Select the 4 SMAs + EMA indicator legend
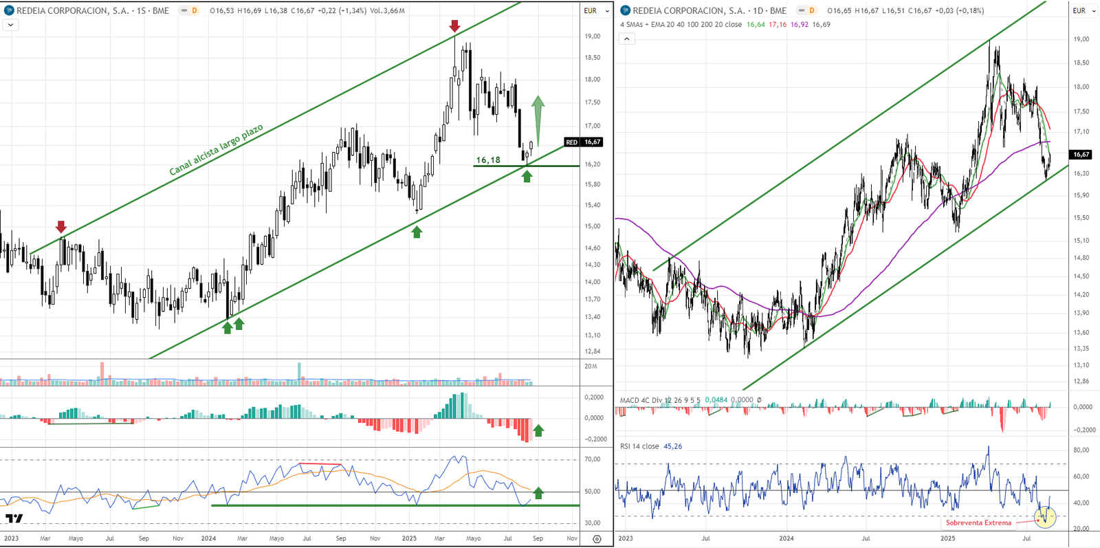 point(681,25)
